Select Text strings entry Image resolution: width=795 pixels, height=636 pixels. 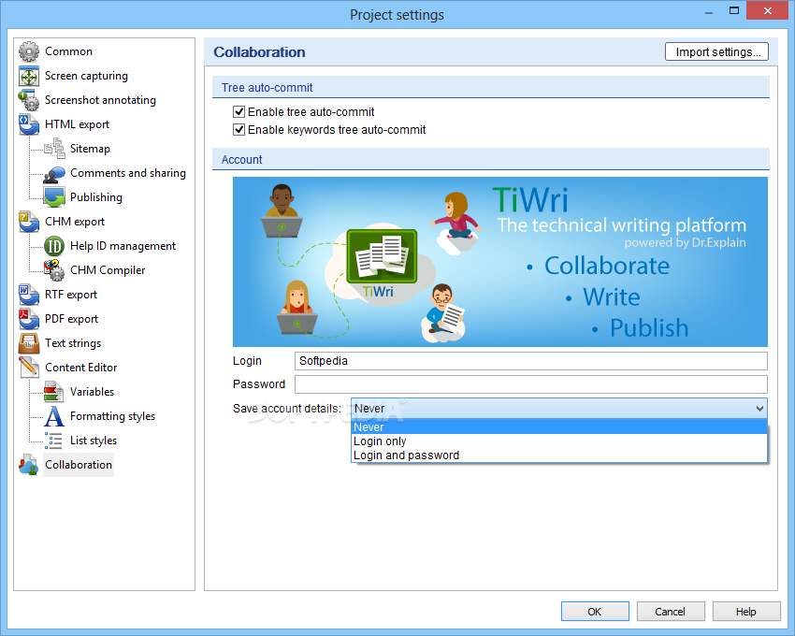(73, 344)
